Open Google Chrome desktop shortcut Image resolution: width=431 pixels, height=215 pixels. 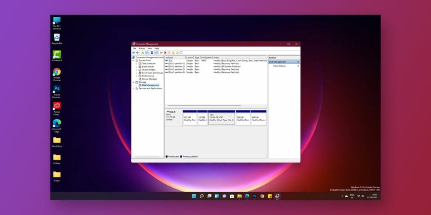[x=57, y=74]
